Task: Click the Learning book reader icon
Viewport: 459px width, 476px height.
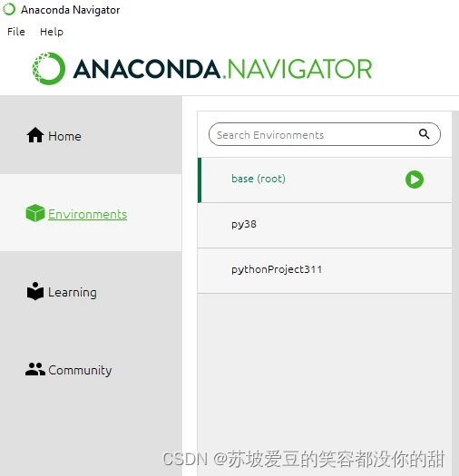Action: click(35, 291)
